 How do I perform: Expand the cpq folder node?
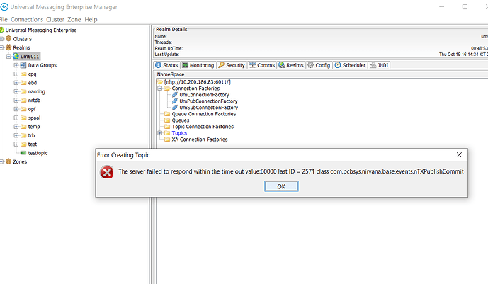point(16,74)
